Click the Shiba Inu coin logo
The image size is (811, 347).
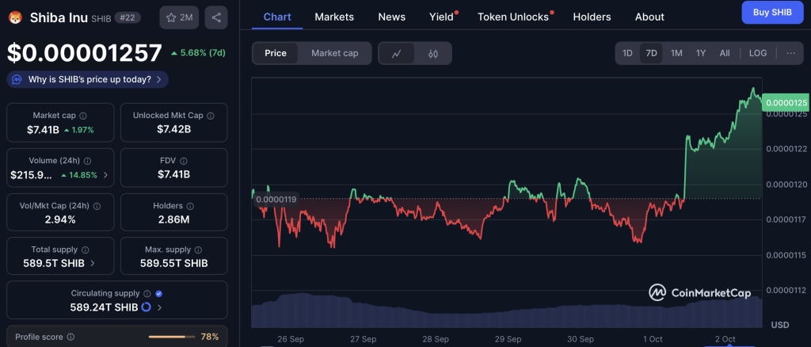pos(16,17)
